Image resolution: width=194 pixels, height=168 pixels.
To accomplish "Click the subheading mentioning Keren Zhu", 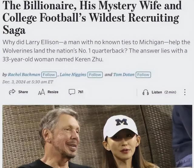I will (x=96, y=51).
